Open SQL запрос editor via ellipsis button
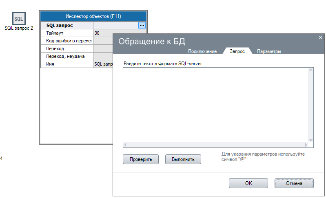This screenshot has height=198, width=326. click(142, 25)
